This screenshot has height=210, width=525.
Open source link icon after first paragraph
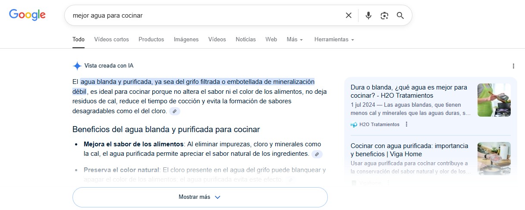pos(175,111)
